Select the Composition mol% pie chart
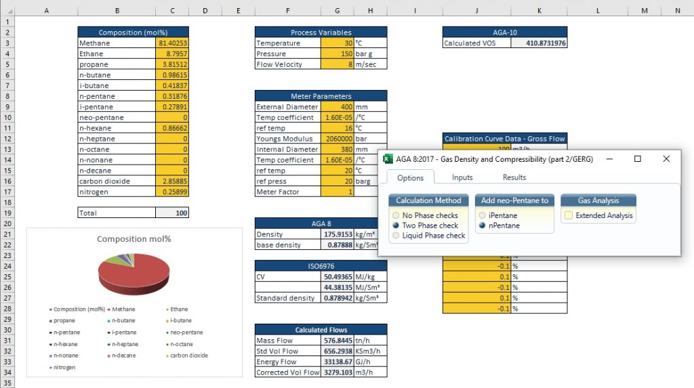 point(134,274)
